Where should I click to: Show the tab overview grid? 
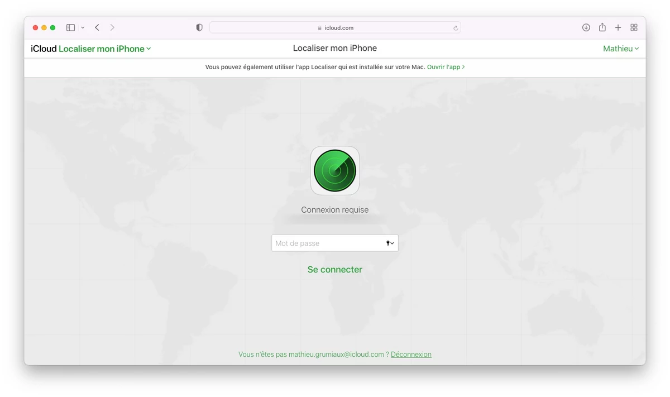click(x=634, y=27)
